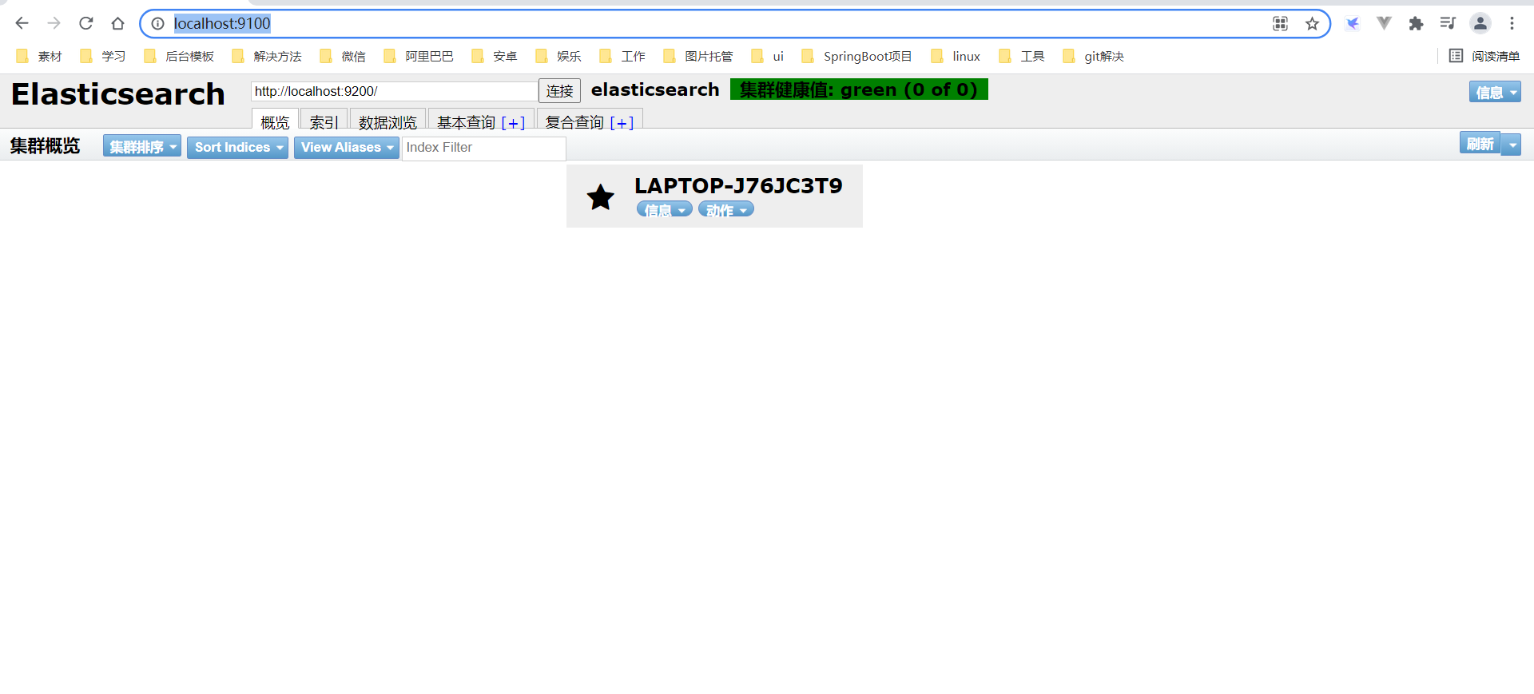
Task: Click the 集群概览 heading
Action: click(45, 146)
